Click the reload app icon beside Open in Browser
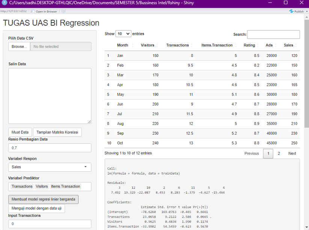309x230 pixels. pos(63,11)
